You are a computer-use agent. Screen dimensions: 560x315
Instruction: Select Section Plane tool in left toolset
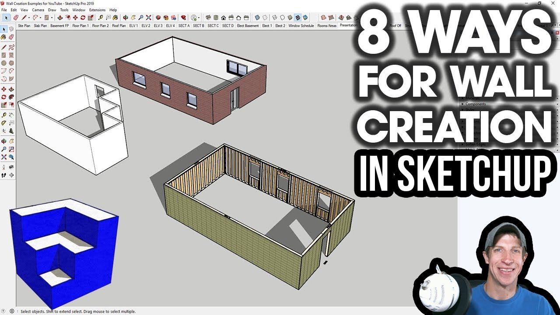point(11,175)
